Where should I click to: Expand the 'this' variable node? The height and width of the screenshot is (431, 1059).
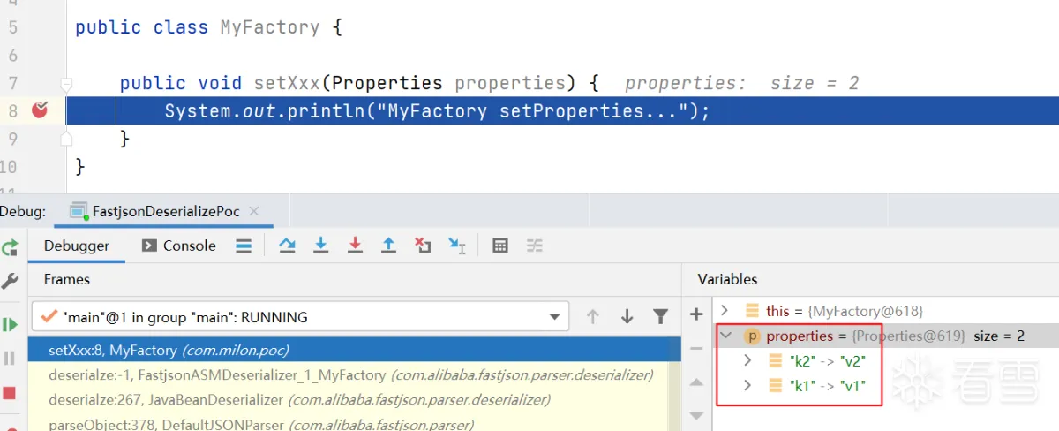[x=725, y=311]
